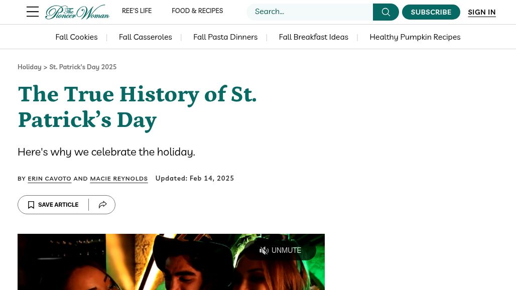
Task: Visit Fall Breakfast Ideas
Action: click(x=313, y=37)
